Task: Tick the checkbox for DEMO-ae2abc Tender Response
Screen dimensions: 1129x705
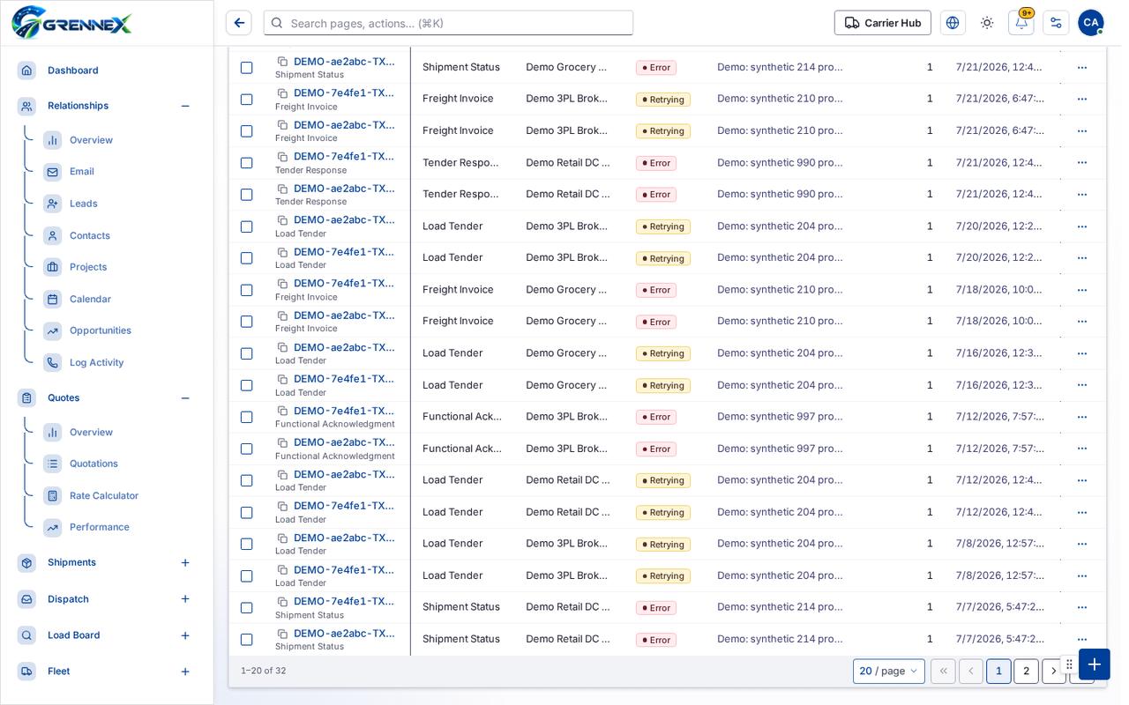Action: [247, 195]
